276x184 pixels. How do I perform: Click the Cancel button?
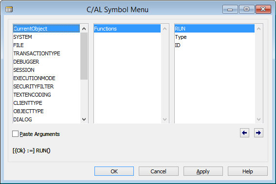[x=159, y=171]
